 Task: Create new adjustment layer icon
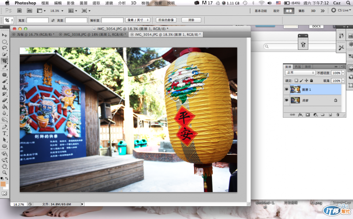tap(315, 115)
